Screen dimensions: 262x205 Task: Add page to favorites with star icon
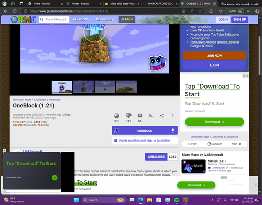pyautogui.click(x=200, y=11)
